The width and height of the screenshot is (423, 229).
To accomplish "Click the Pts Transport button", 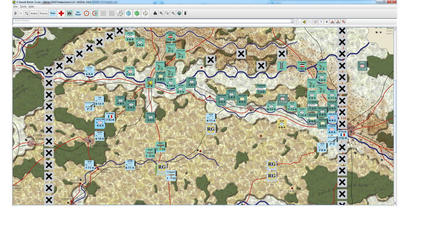I will click(x=78, y=13).
